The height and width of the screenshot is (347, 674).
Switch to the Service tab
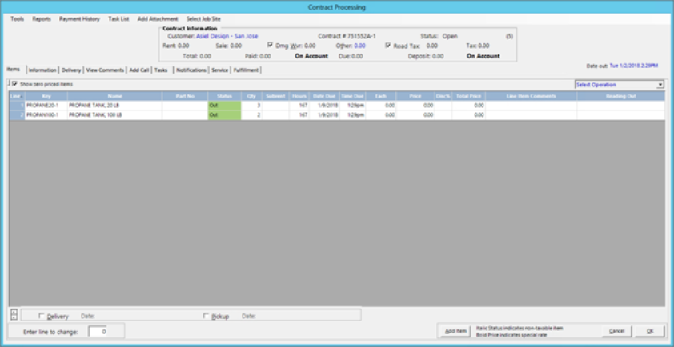tap(219, 70)
